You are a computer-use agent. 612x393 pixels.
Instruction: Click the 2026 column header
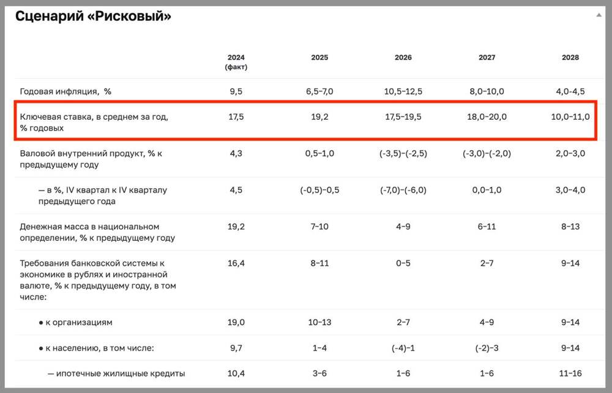tap(403, 57)
